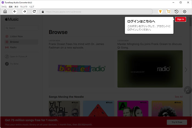Click the search magnifier icon

(7, 28)
